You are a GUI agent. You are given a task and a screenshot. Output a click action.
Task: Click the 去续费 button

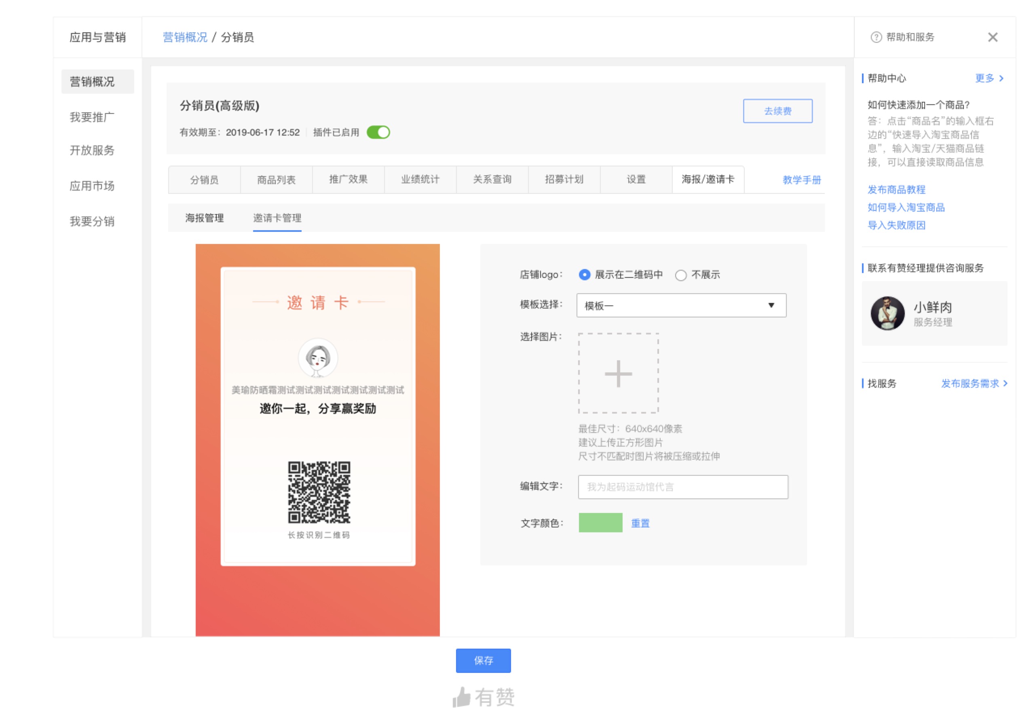tap(777, 111)
